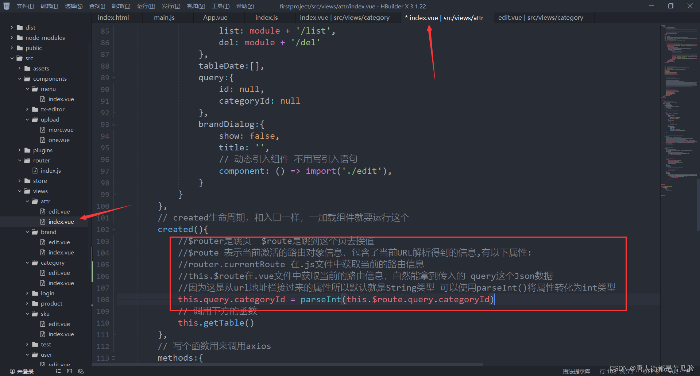Toggle the document outline icon in status bar
This screenshot has width=700, height=376.
(x=58, y=371)
